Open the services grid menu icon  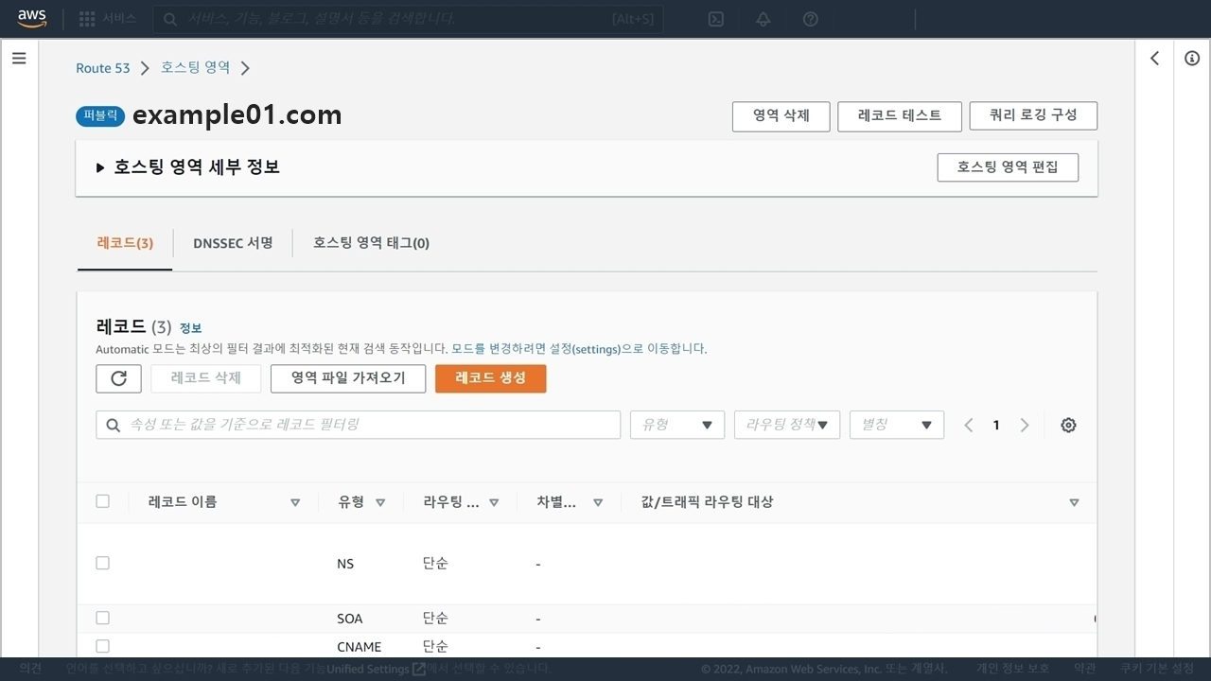click(x=87, y=19)
